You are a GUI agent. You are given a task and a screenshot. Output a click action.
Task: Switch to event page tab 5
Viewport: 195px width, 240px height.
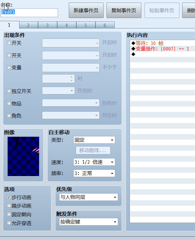86,25
